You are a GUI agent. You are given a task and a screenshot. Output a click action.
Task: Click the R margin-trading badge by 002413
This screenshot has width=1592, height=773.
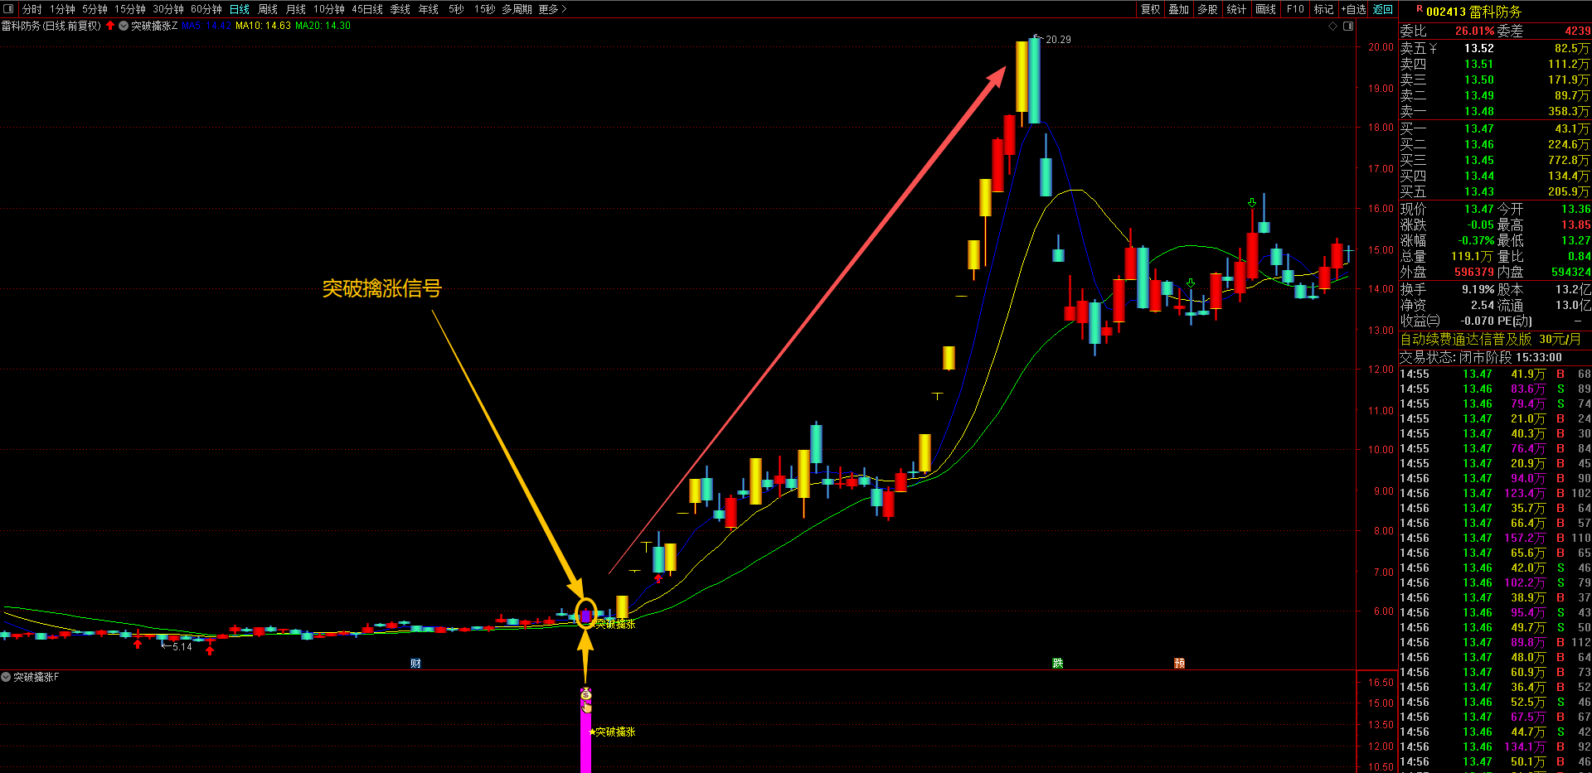(1420, 9)
